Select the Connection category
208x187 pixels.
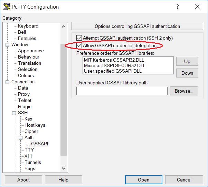click(x=23, y=82)
